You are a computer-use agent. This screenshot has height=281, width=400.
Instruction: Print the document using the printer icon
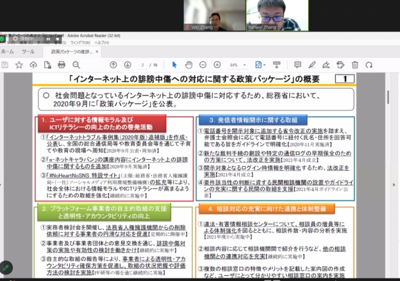[61, 65]
